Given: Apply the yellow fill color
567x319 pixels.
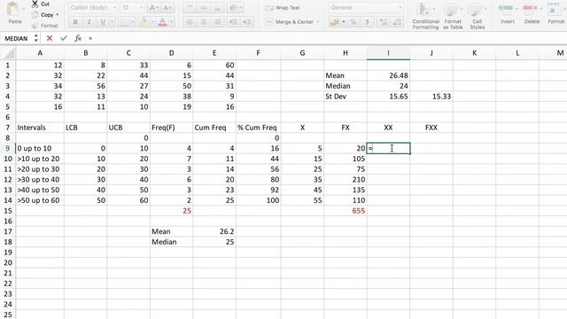Looking at the screenshot, I should tap(144, 22).
